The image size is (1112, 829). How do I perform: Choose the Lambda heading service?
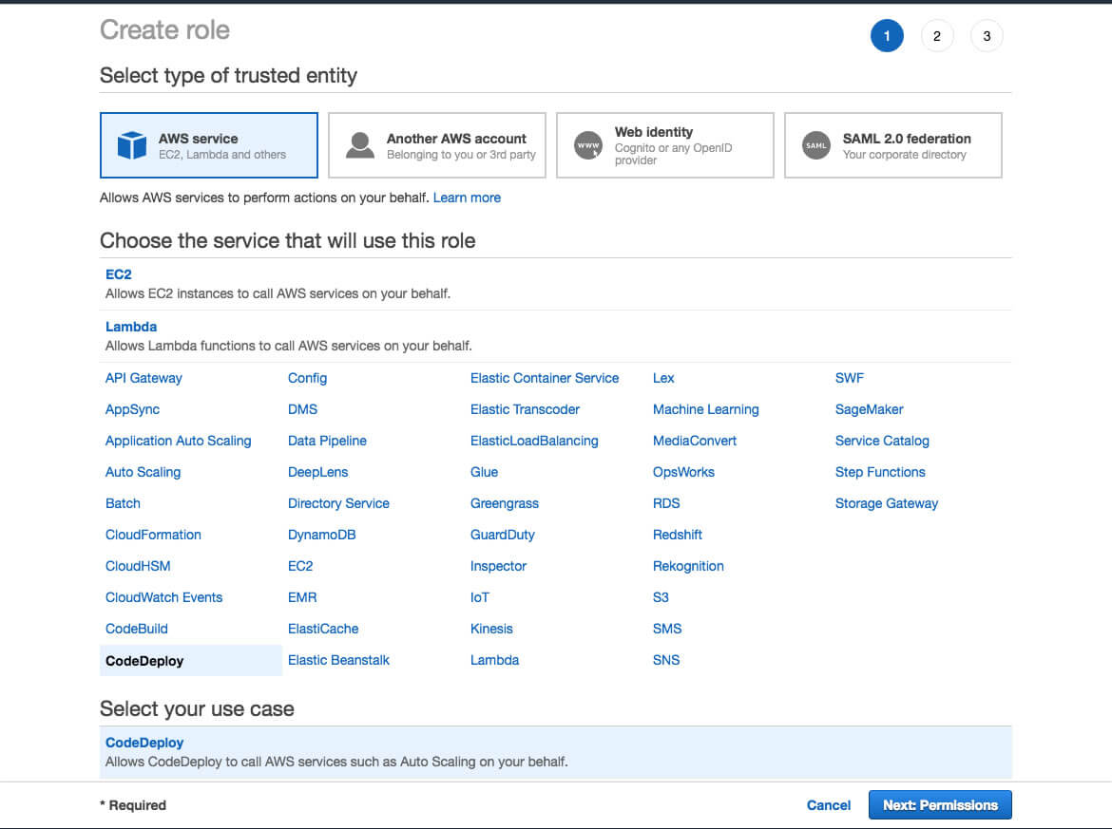(x=131, y=327)
